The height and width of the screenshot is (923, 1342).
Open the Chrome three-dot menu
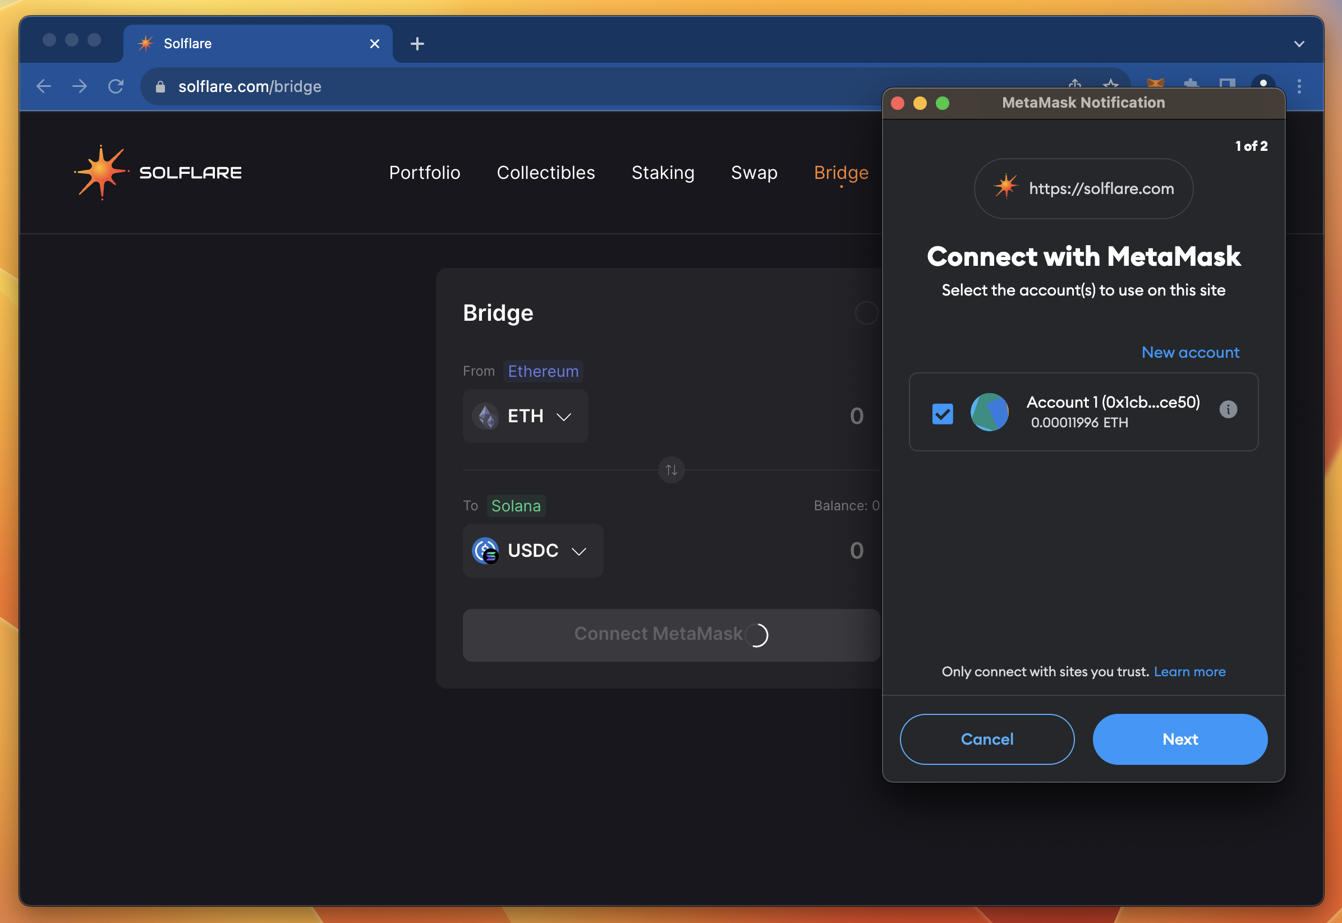[1299, 87]
